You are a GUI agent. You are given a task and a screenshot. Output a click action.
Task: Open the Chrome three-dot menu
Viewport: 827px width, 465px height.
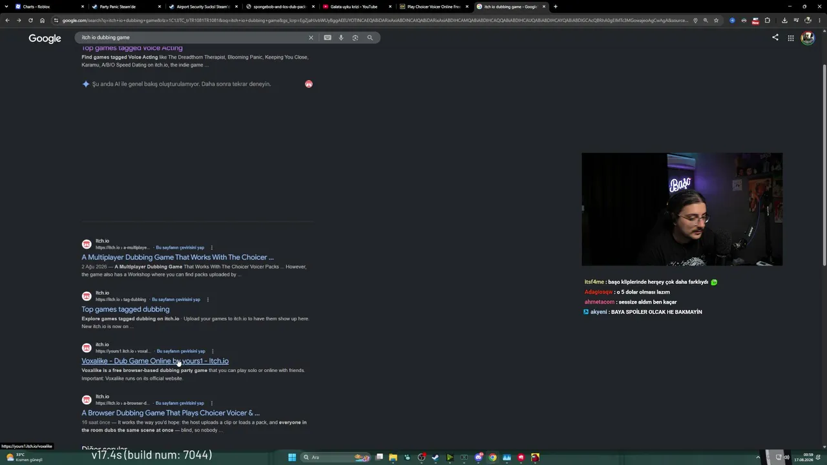[x=819, y=20]
